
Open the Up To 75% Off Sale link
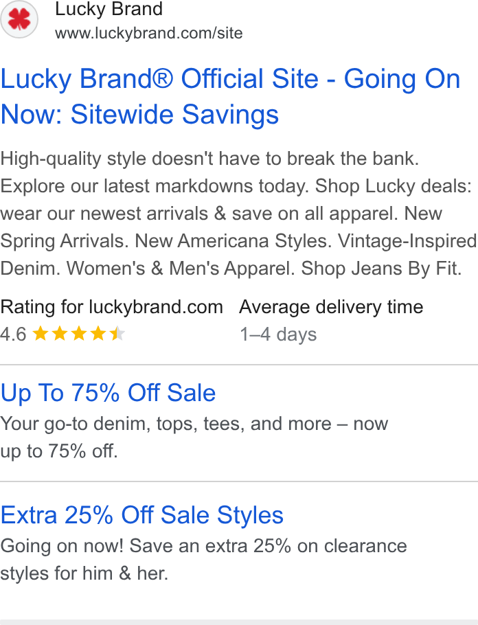click(x=108, y=393)
